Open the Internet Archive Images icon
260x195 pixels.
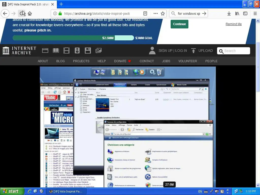pos(99,51)
